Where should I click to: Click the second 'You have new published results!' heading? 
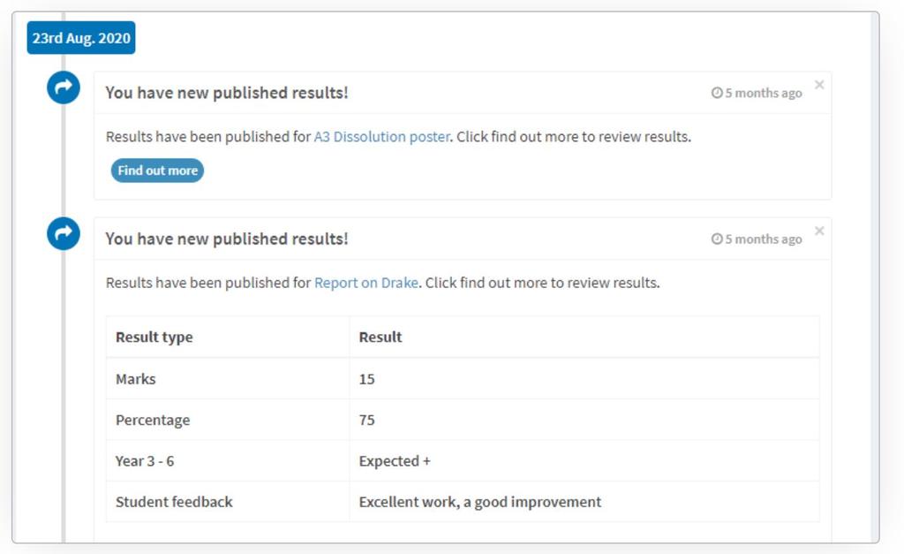(x=227, y=239)
